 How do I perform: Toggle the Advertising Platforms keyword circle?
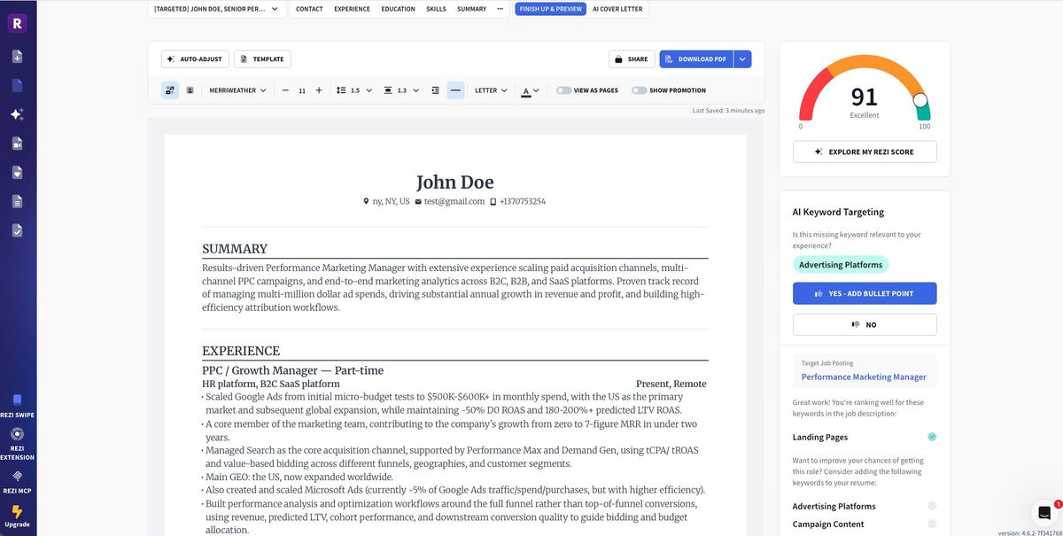tap(932, 506)
